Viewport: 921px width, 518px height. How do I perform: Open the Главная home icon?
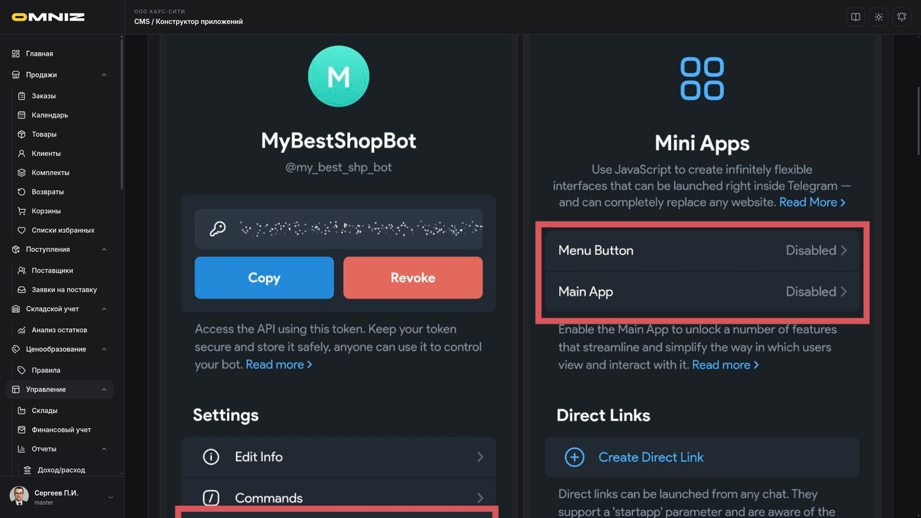click(x=16, y=54)
